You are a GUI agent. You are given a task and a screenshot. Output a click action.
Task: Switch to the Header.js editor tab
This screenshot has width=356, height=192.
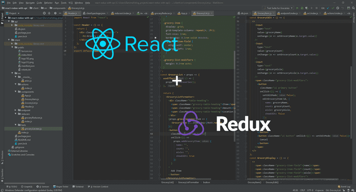pos(72,13)
